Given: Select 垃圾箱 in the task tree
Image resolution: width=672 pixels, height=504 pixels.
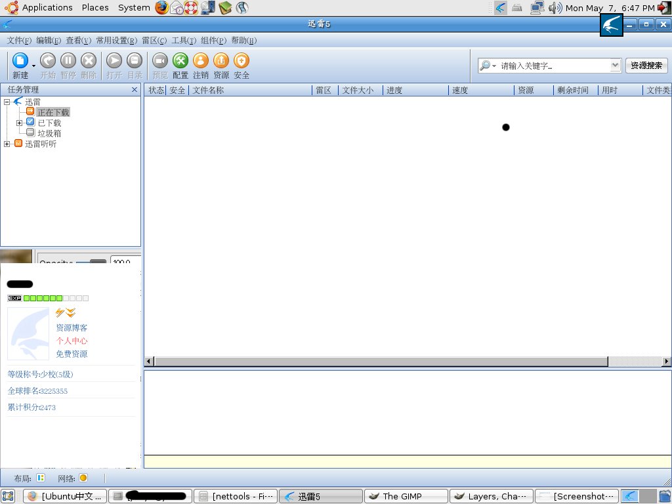Looking at the screenshot, I should coord(49,133).
